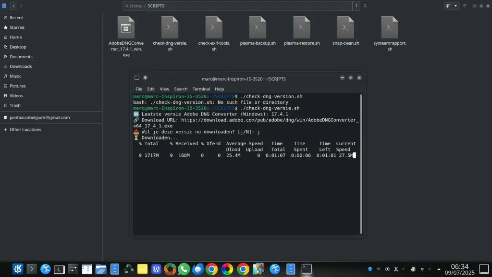The image size is (492, 277).
Task: Click the pin icon in terminal titlebar
Action: pyautogui.click(x=145, y=78)
